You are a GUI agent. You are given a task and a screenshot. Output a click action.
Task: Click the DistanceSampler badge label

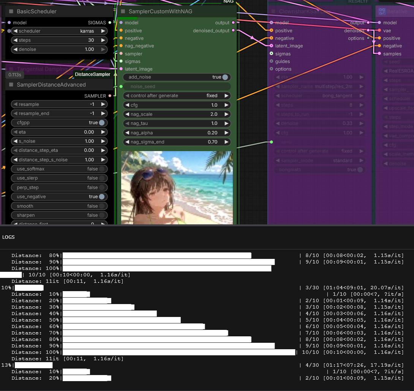[92, 74]
